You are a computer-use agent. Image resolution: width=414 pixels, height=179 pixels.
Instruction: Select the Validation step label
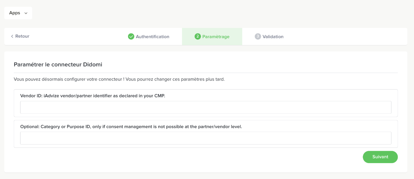273,37
